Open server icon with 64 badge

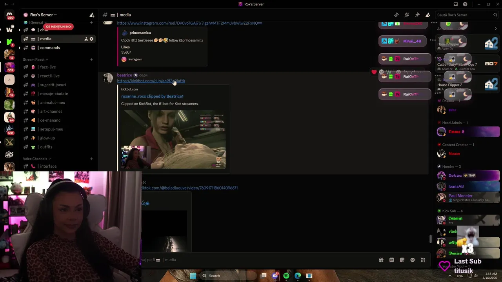(x=9, y=117)
